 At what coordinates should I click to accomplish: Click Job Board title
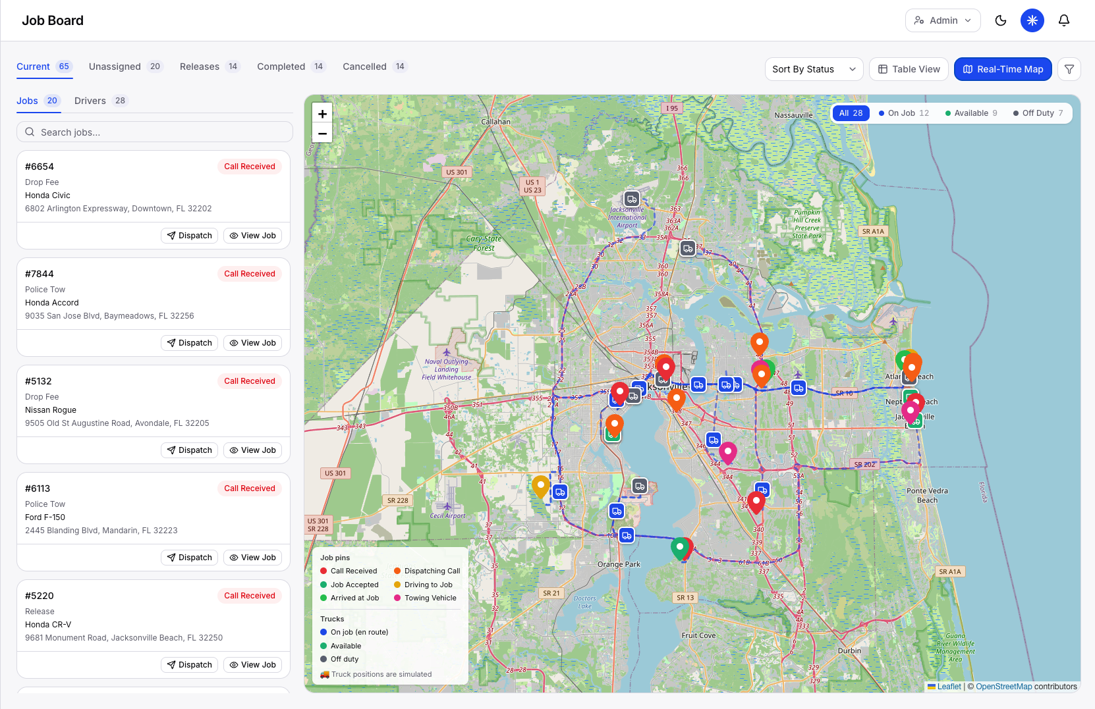[x=53, y=20]
